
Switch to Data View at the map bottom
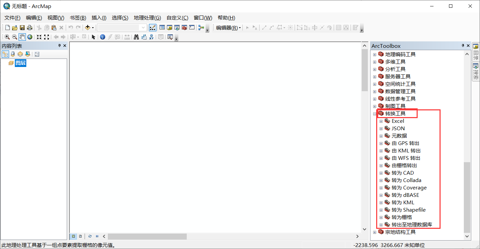tap(73, 236)
